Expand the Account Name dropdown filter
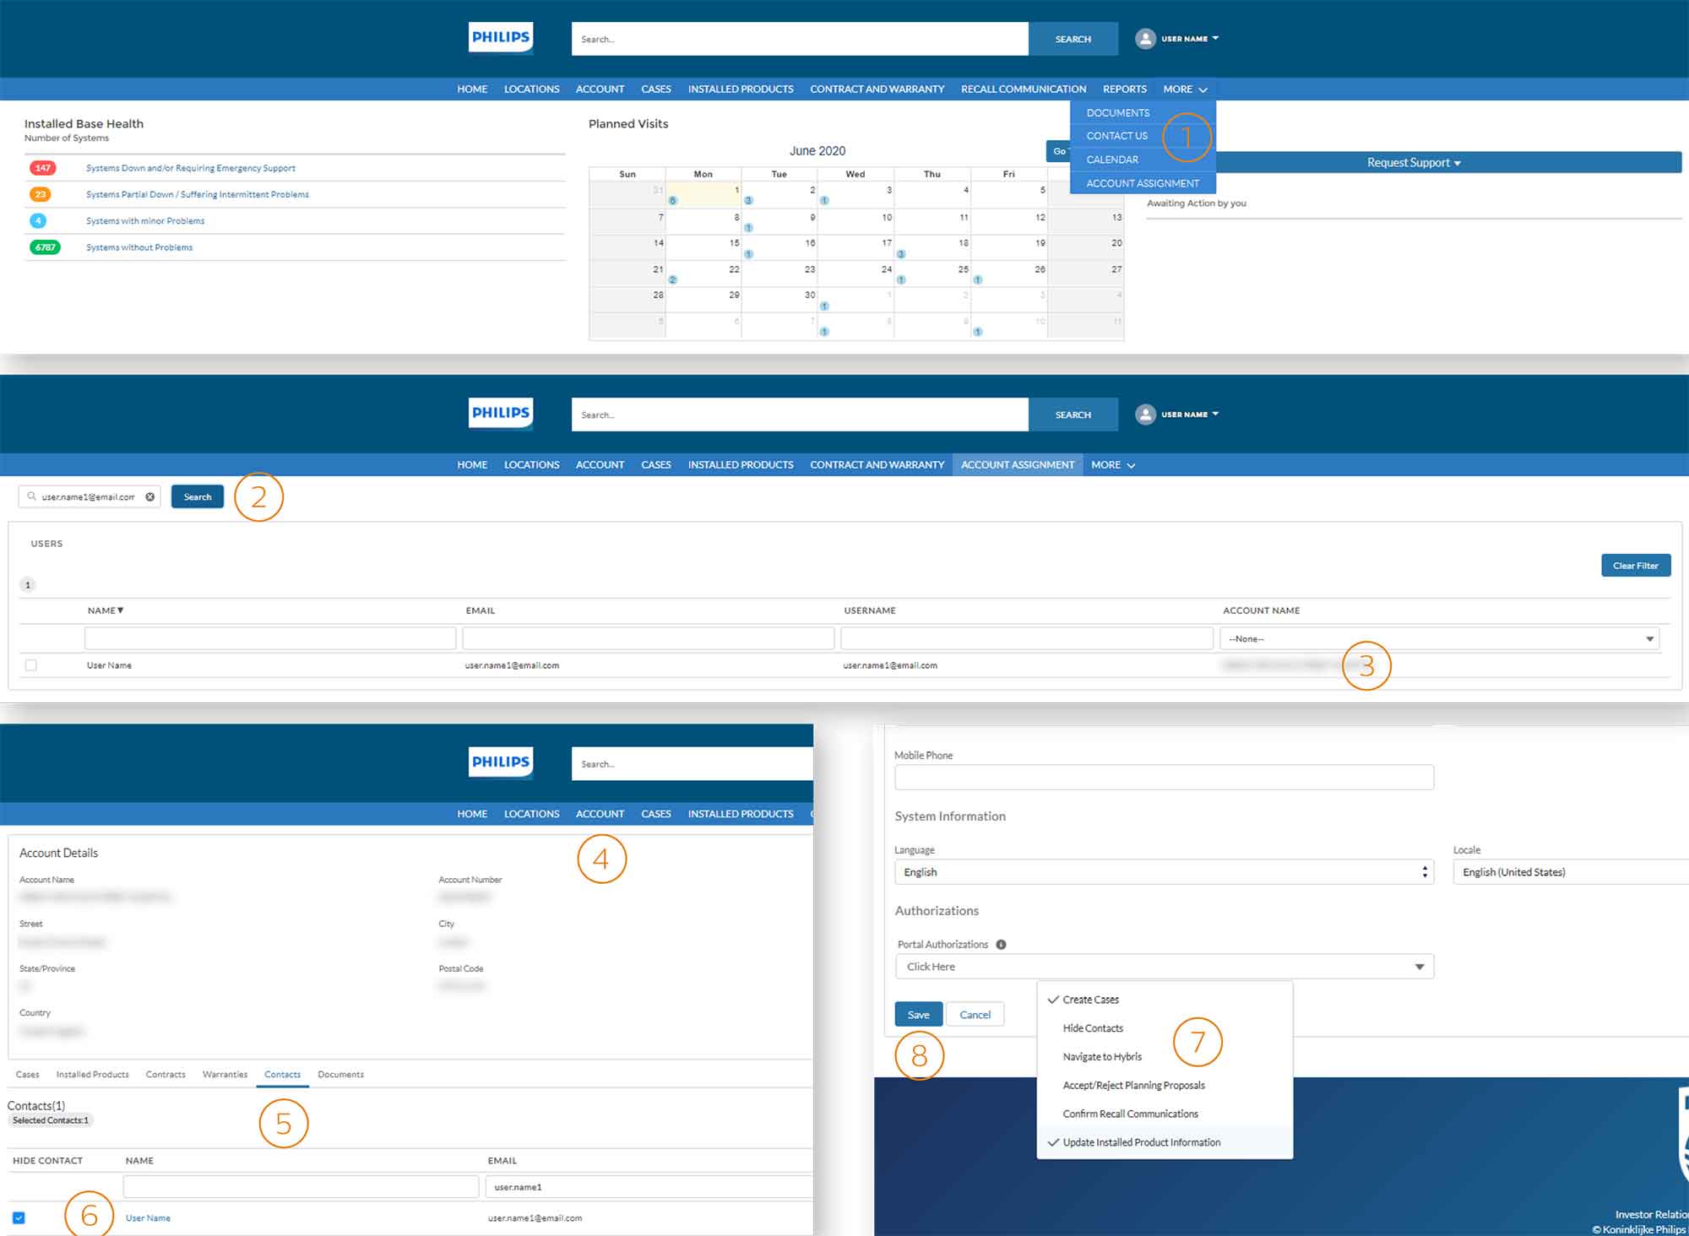The width and height of the screenshot is (1689, 1236). (1648, 638)
